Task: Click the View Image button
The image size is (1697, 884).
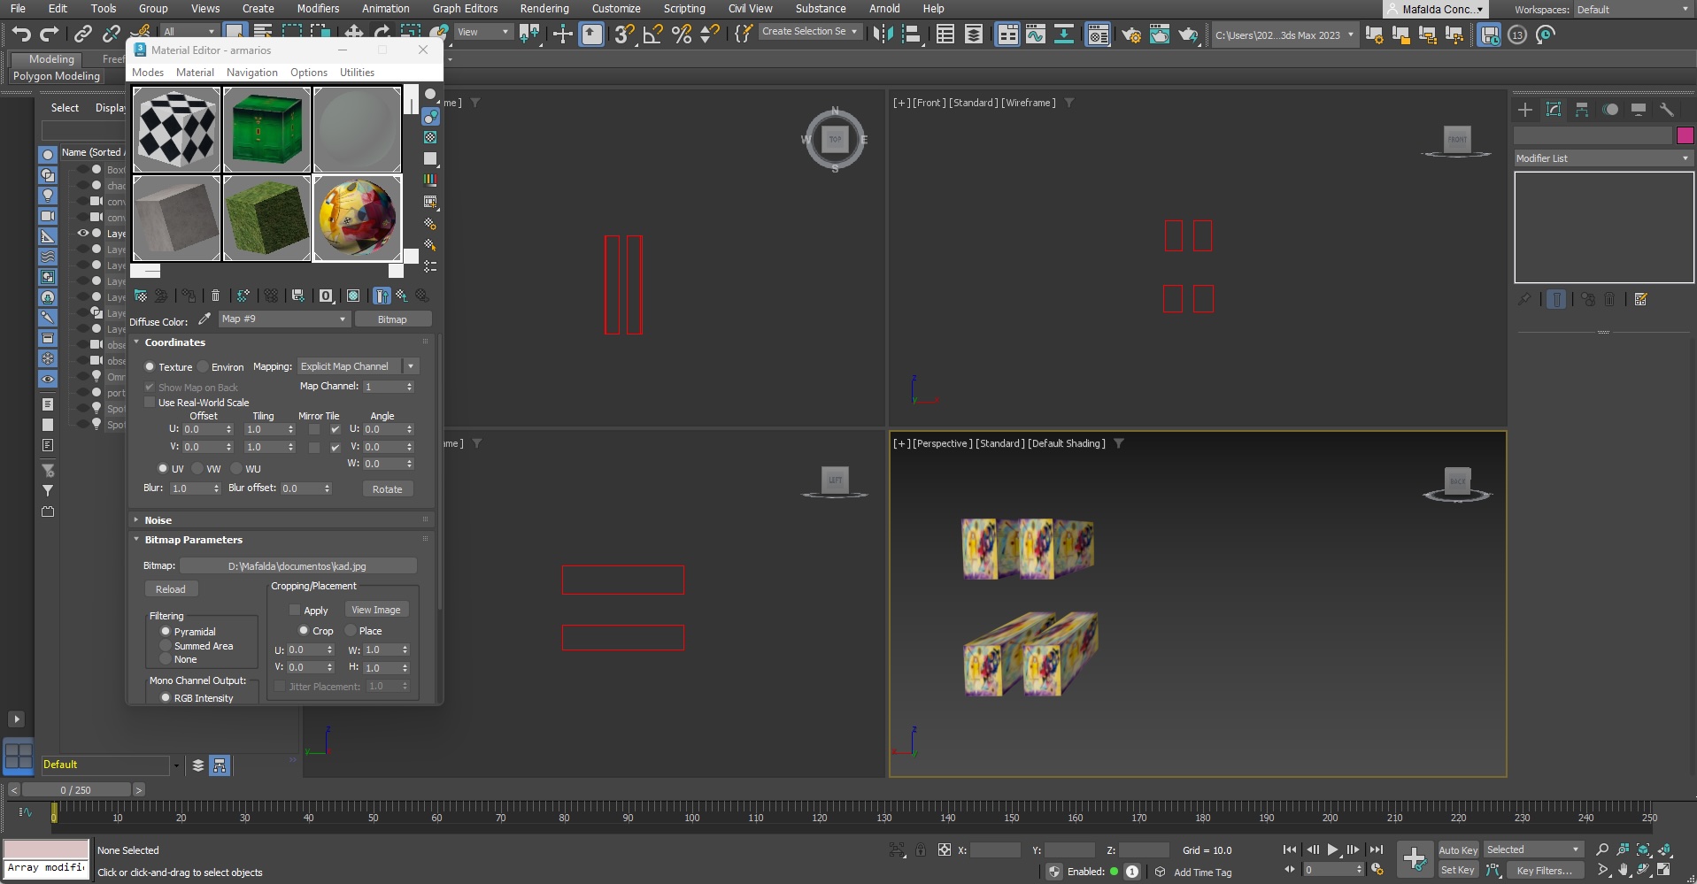Action: pyautogui.click(x=375, y=610)
